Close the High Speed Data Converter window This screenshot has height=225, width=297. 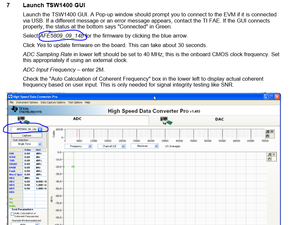(277, 97)
